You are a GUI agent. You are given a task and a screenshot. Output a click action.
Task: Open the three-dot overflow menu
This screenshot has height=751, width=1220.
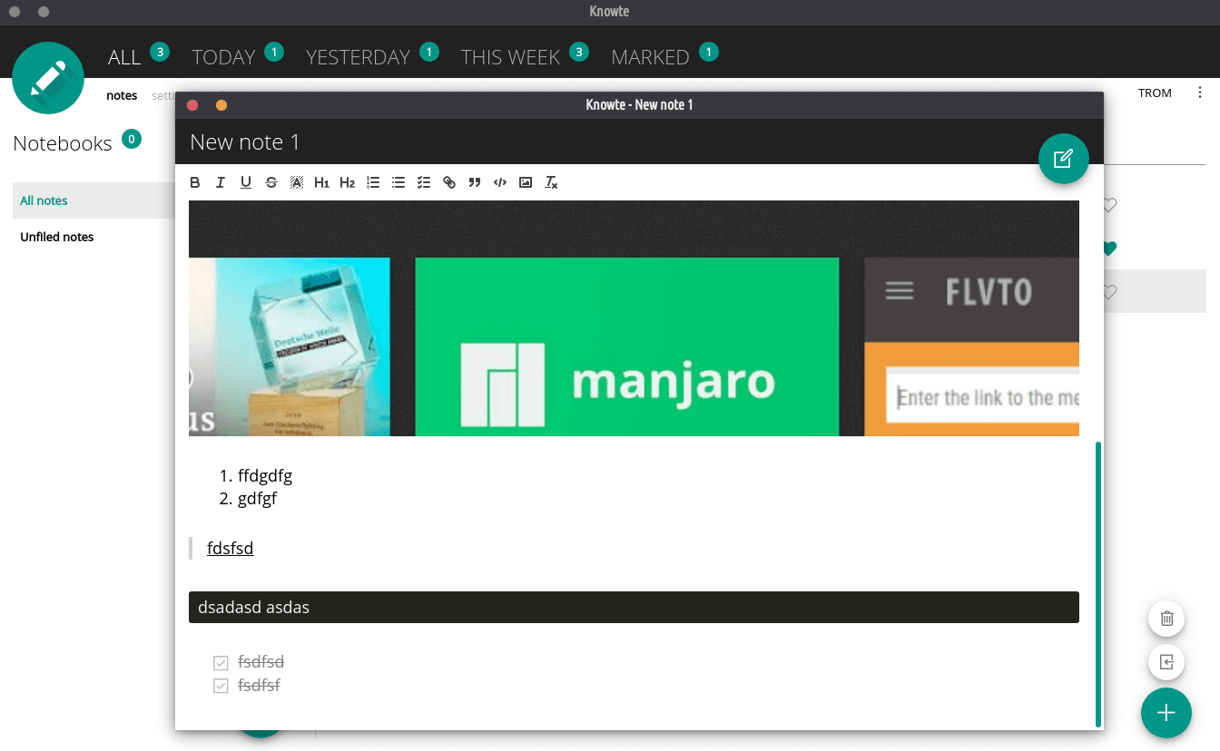pyautogui.click(x=1200, y=93)
